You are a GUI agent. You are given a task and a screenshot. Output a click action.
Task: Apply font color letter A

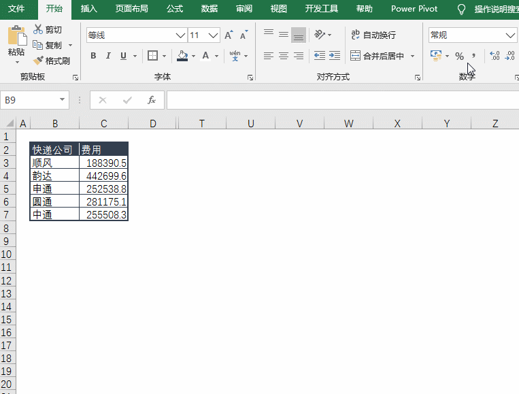tap(205, 56)
